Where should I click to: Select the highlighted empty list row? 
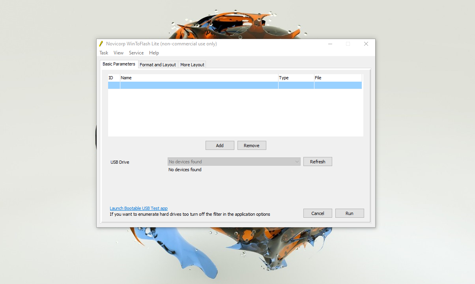[x=235, y=85]
